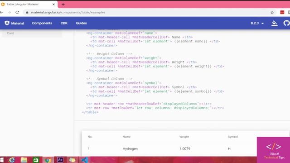Open After Effects from the taskbar
The width and height of the screenshot is (290, 163).
click(60, 160)
